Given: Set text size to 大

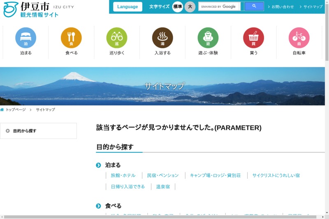Looking at the screenshot, I should point(190,7).
